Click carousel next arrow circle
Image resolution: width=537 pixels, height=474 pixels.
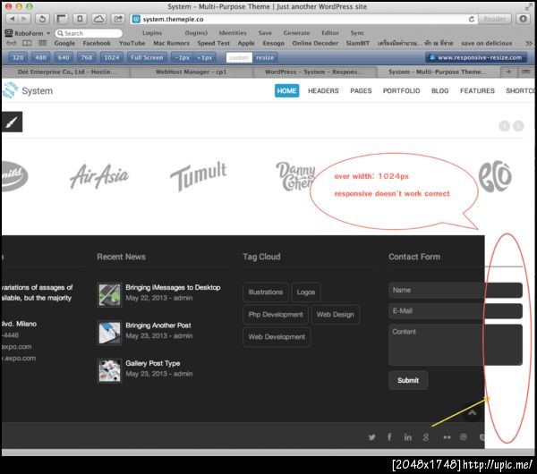click(x=518, y=126)
